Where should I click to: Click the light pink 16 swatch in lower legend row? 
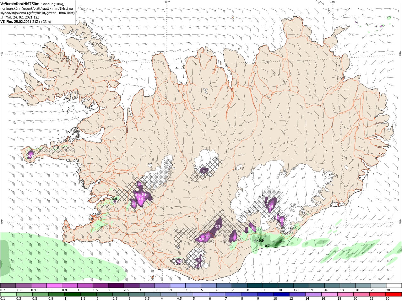pyautogui.click(x=330, y=294)
